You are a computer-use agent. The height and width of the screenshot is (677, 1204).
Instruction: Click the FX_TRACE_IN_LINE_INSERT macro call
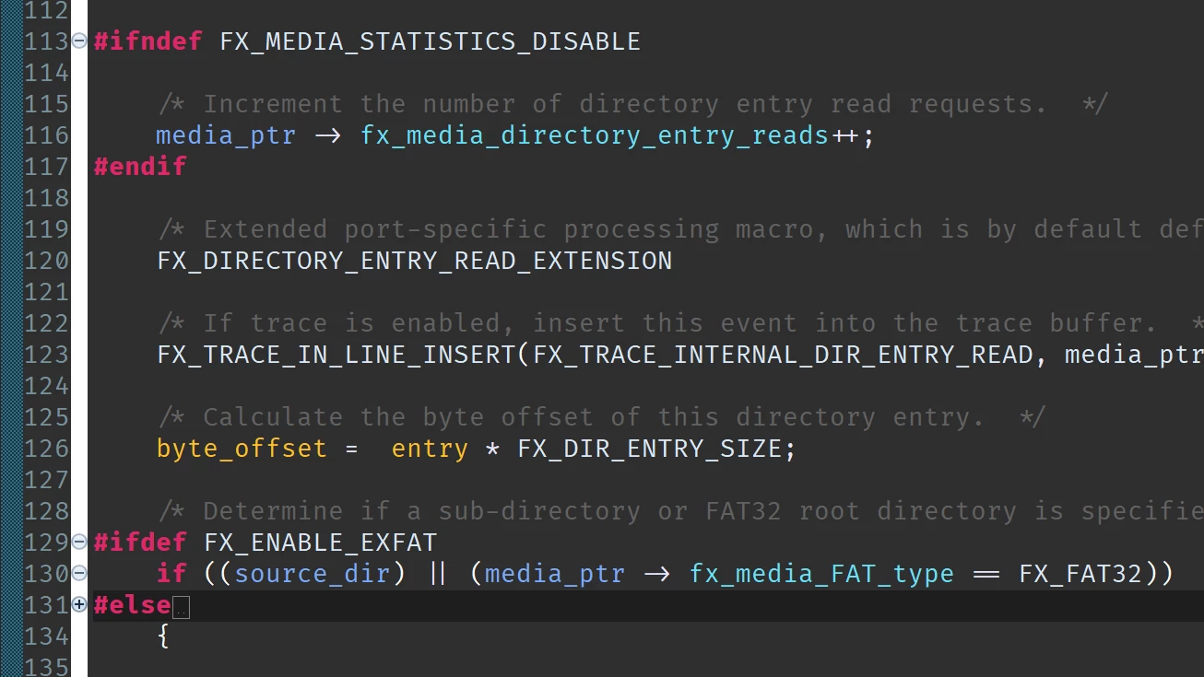[336, 355]
